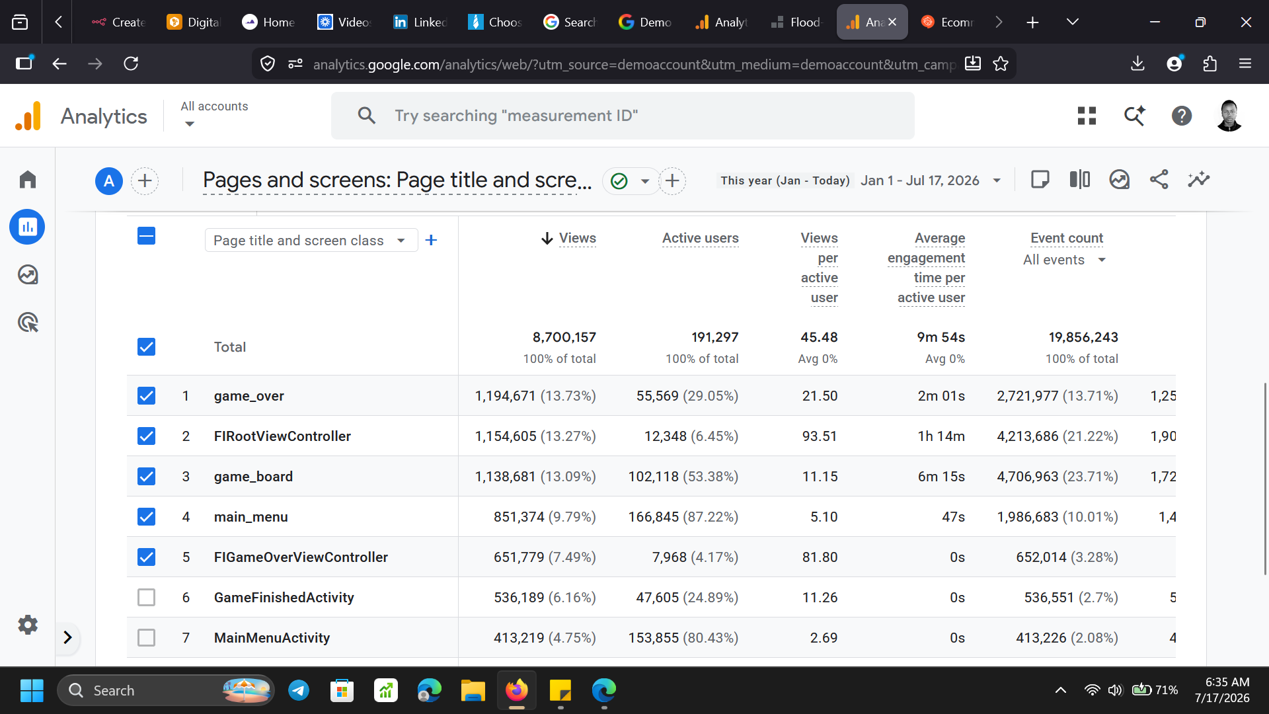This screenshot has width=1269, height=714.
Task: Switch to the Flood browser tab
Action: point(797,22)
